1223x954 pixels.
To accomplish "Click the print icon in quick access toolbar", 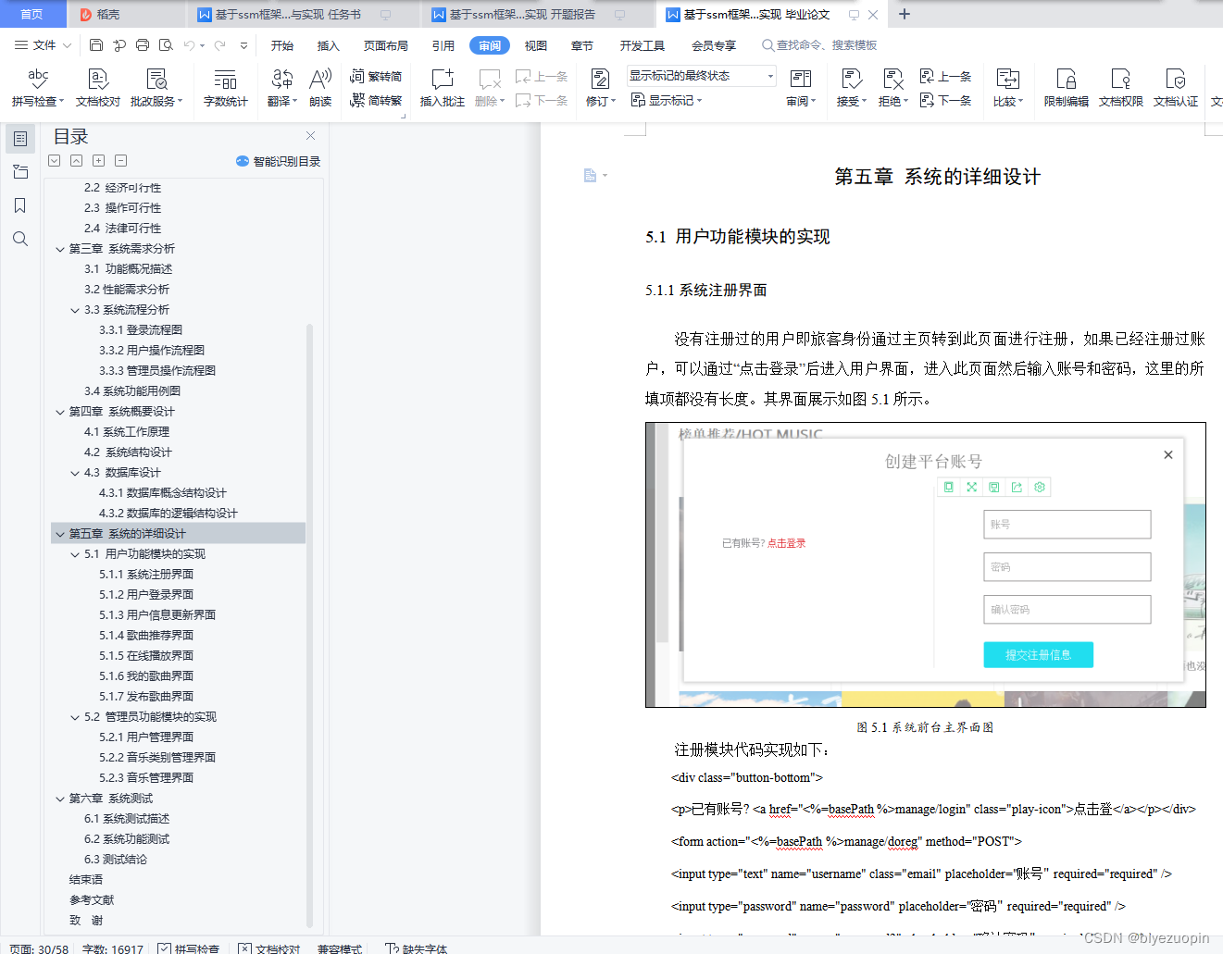I will point(143,44).
